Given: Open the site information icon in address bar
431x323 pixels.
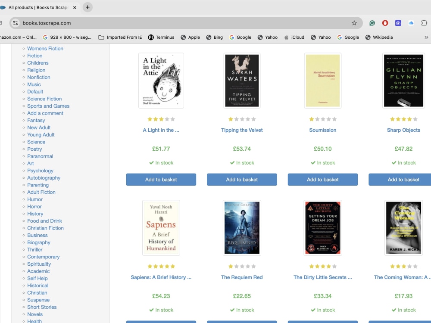Looking at the screenshot, I should pos(16,23).
